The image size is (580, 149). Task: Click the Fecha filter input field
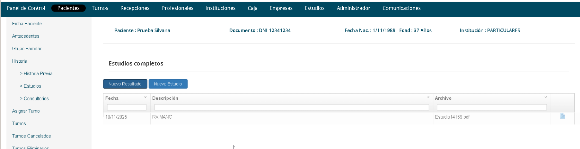click(127, 107)
